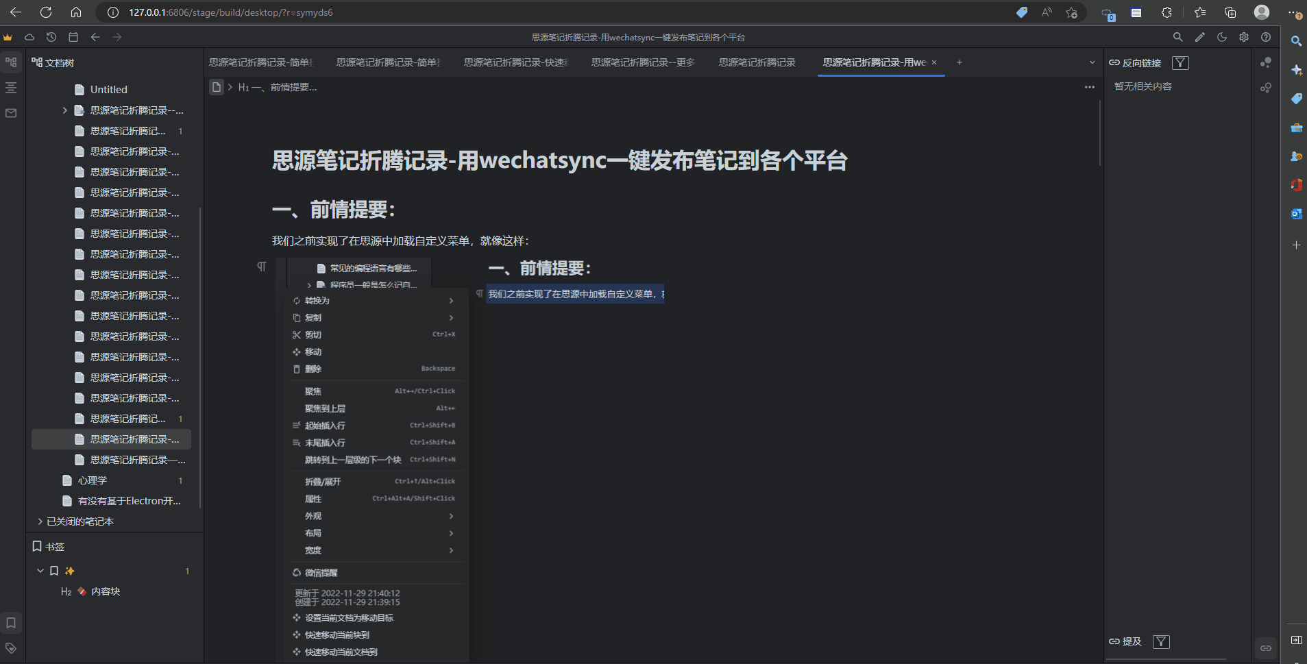This screenshot has width=1307, height=664.
Task: Click the cloud sync icon in the toolbar
Action: point(29,37)
